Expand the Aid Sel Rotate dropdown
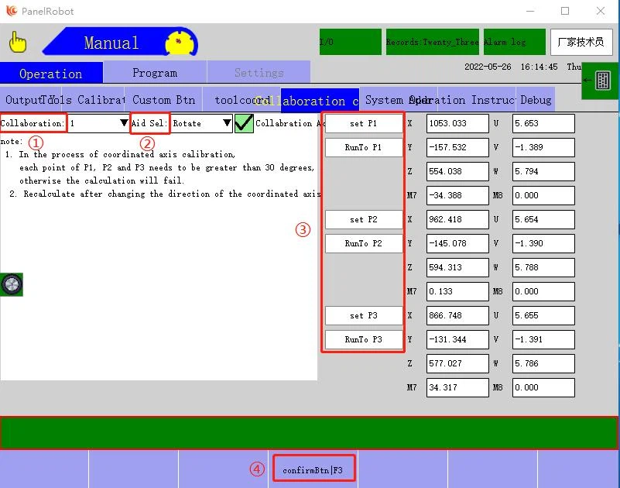 point(201,123)
